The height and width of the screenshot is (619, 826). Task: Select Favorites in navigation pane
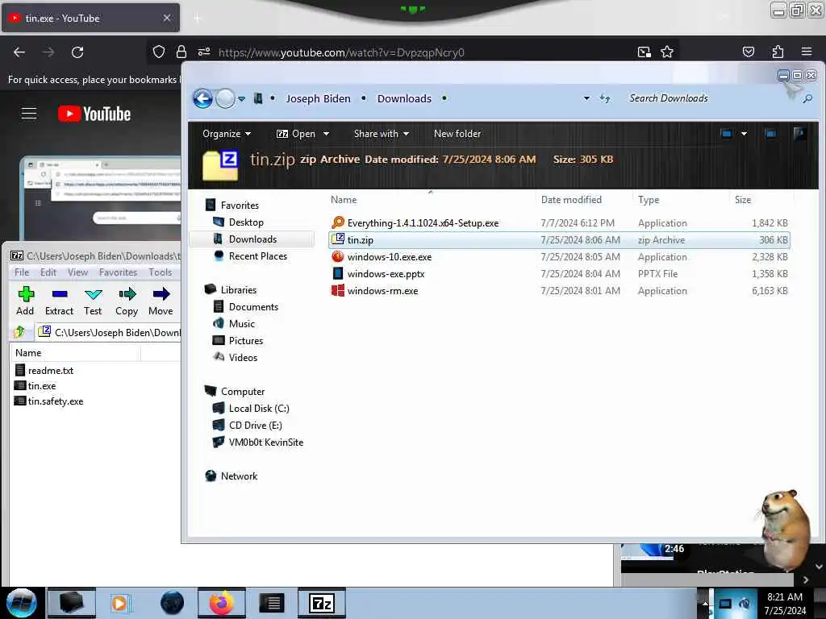[x=232, y=206]
